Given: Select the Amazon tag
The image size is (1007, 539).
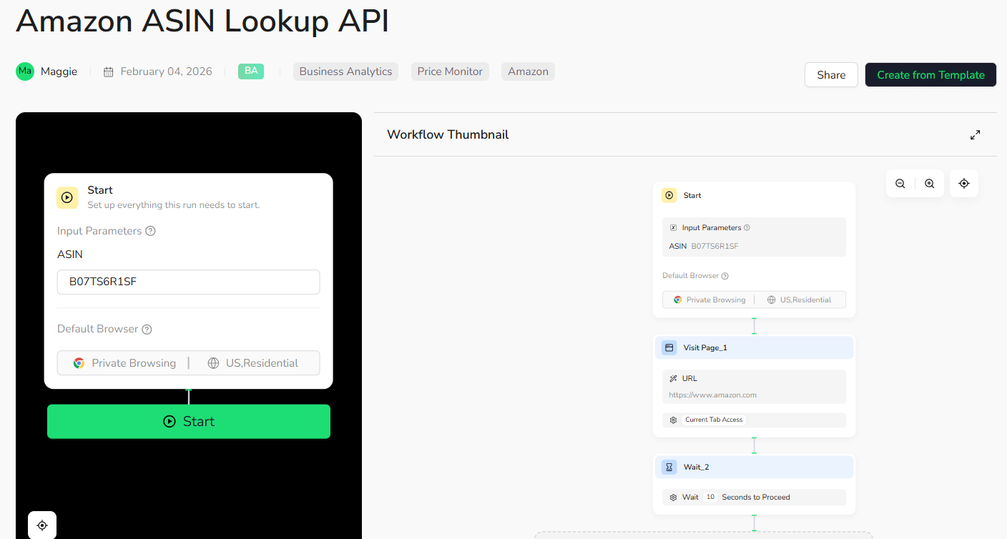Looking at the screenshot, I should click(528, 71).
